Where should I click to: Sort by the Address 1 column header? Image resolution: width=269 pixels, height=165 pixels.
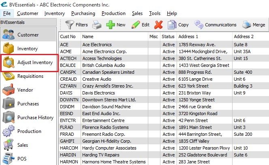(x=204, y=36)
